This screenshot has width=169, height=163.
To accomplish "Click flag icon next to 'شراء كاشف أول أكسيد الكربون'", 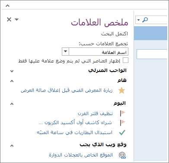I will [123, 122].
